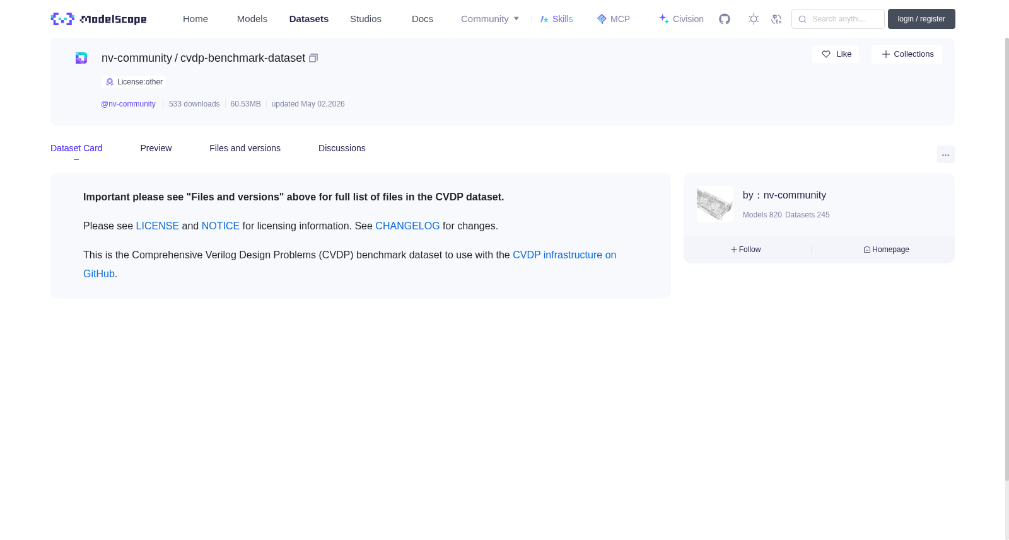Open the NOTICE link
Screen dimensions: 1009x540
(221, 226)
